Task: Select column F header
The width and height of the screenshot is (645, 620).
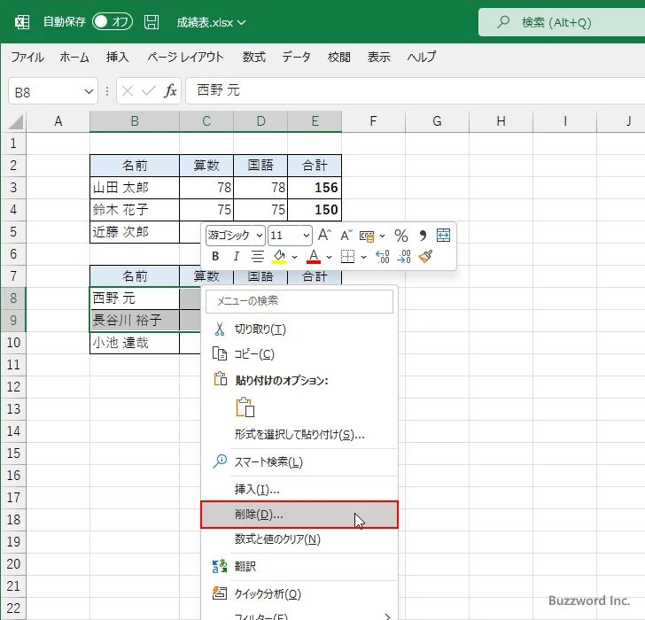Action: tap(373, 121)
